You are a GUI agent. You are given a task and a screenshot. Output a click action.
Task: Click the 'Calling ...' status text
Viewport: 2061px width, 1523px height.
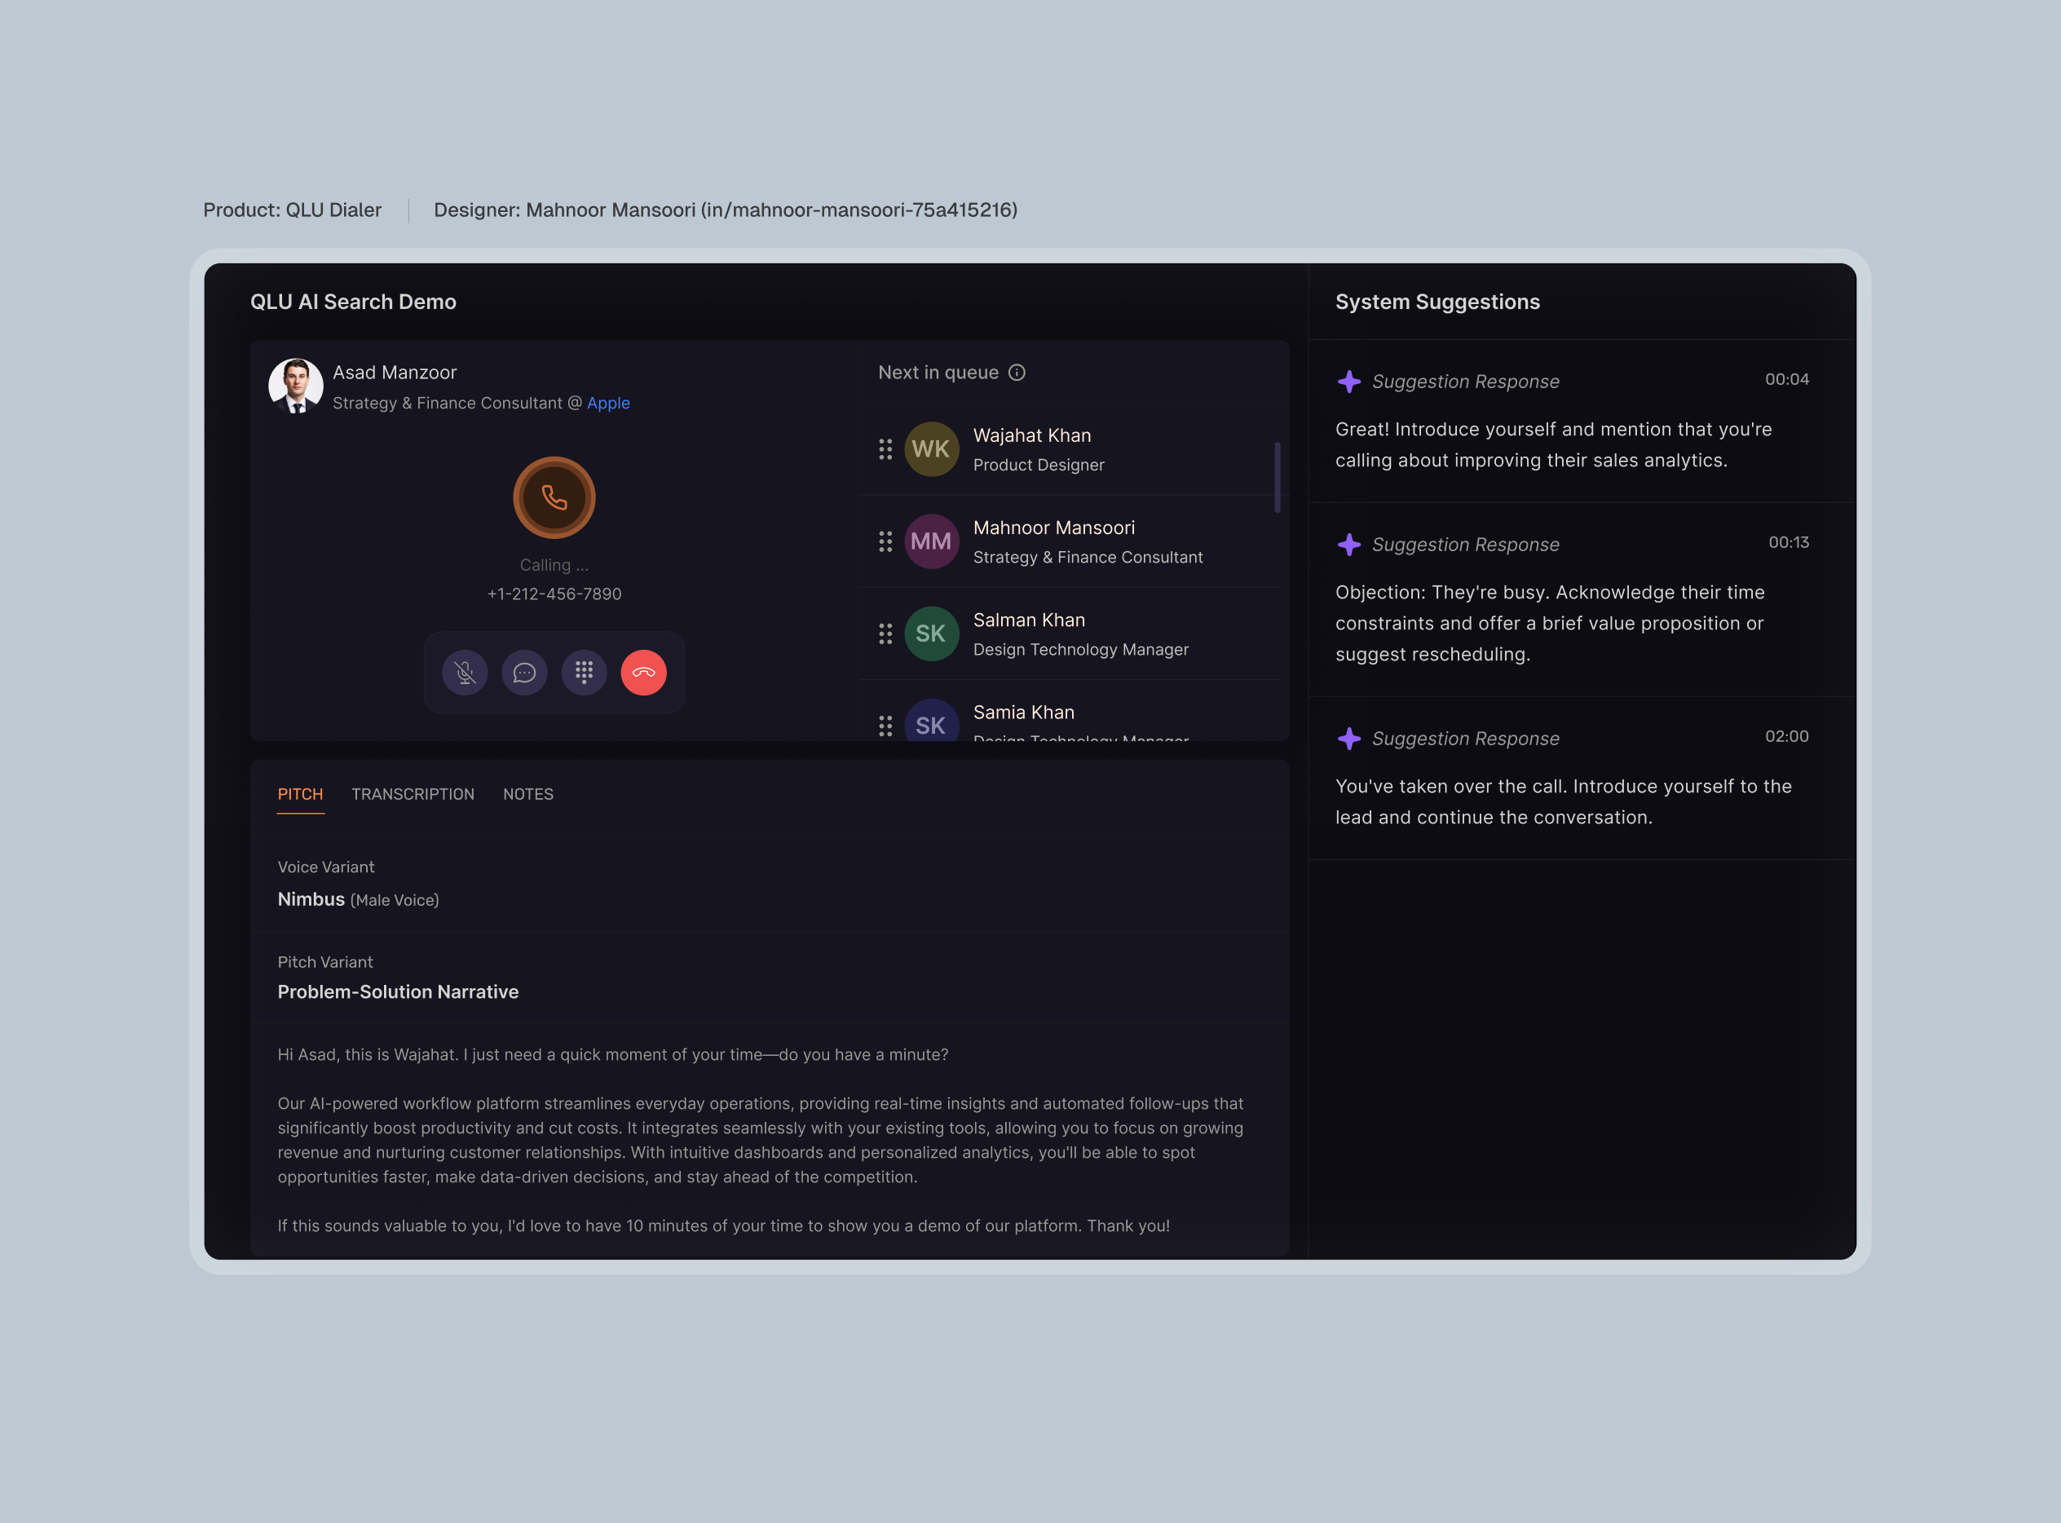coord(554,565)
